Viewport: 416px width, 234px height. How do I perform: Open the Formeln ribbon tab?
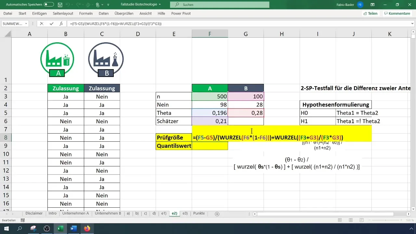[x=86, y=13]
